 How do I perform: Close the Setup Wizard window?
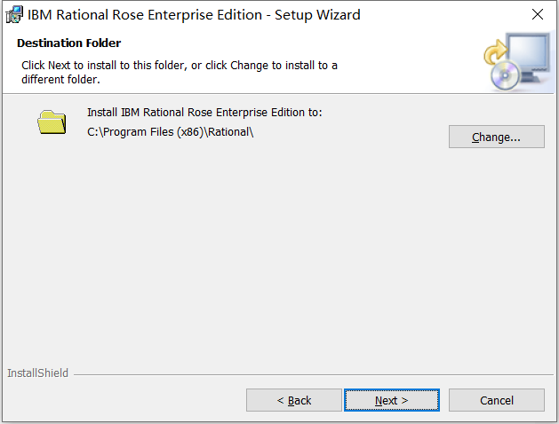click(x=538, y=14)
